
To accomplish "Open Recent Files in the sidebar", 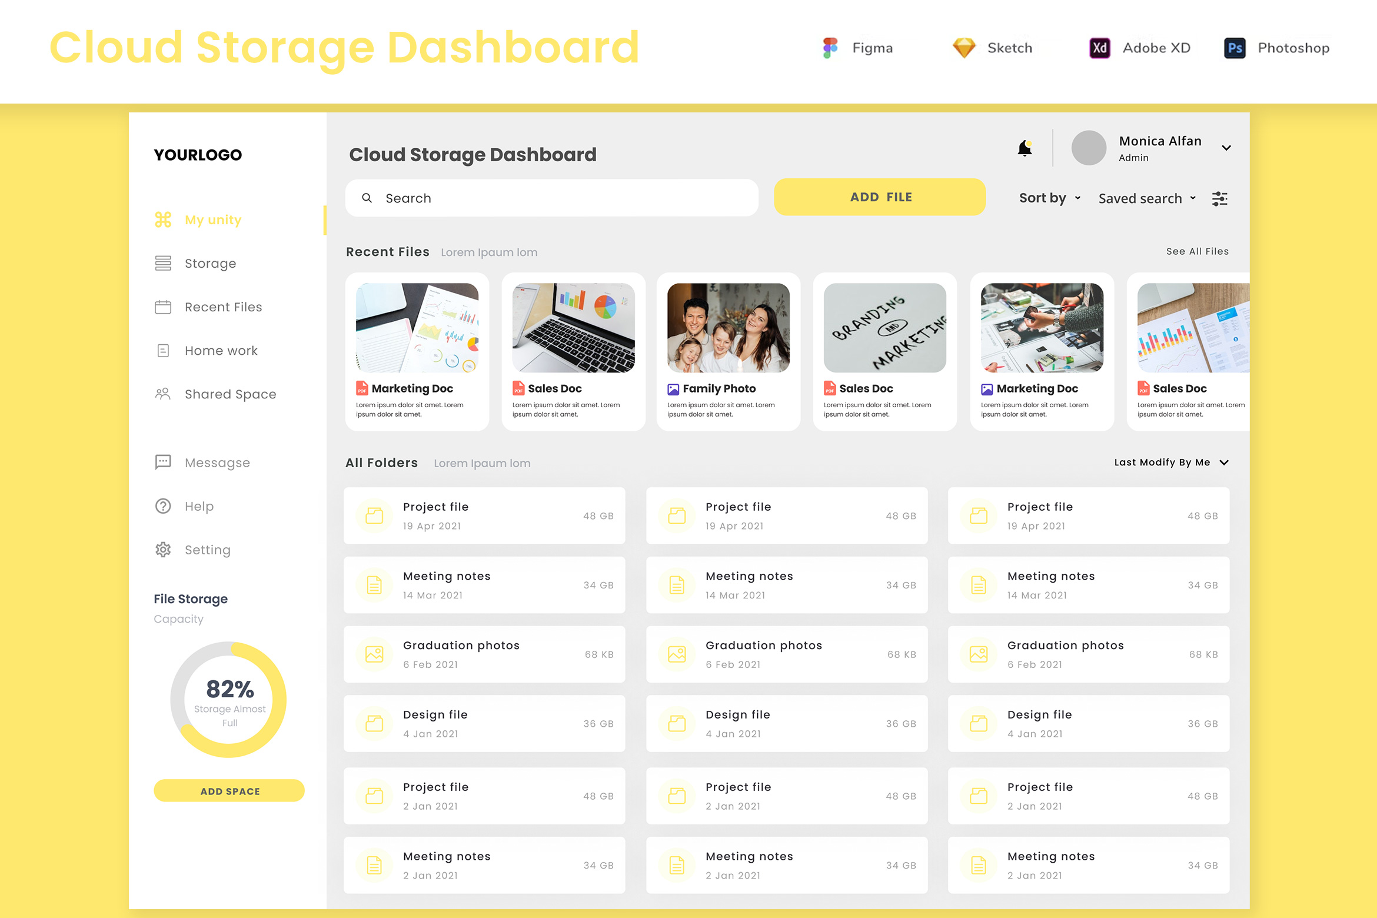I will tap(223, 307).
